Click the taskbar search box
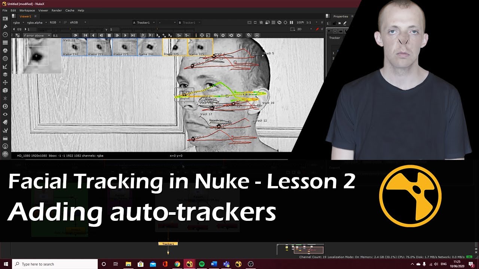The width and height of the screenshot is (479, 269). pyautogui.click(x=55, y=264)
